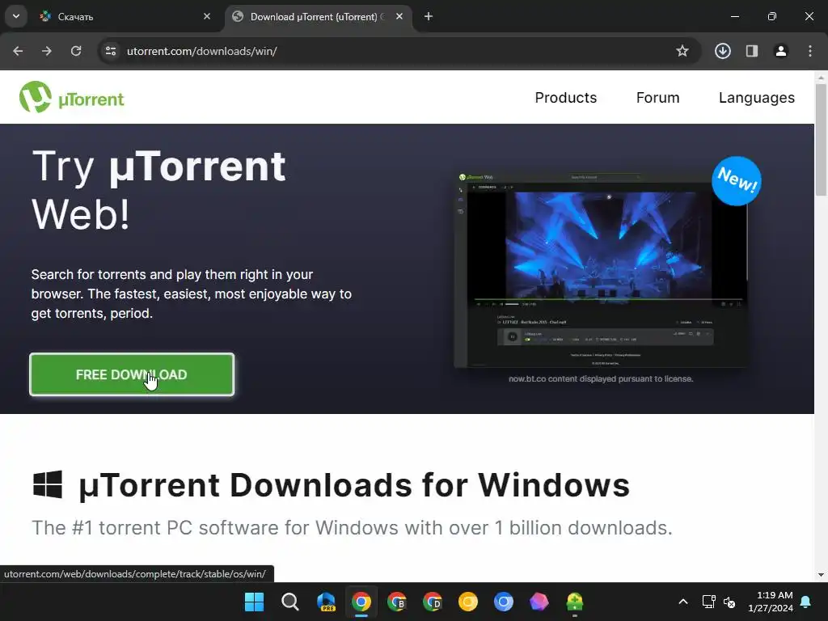Open the clock showing 1:19 AM
This screenshot has height=621, width=828.
coord(771,602)
